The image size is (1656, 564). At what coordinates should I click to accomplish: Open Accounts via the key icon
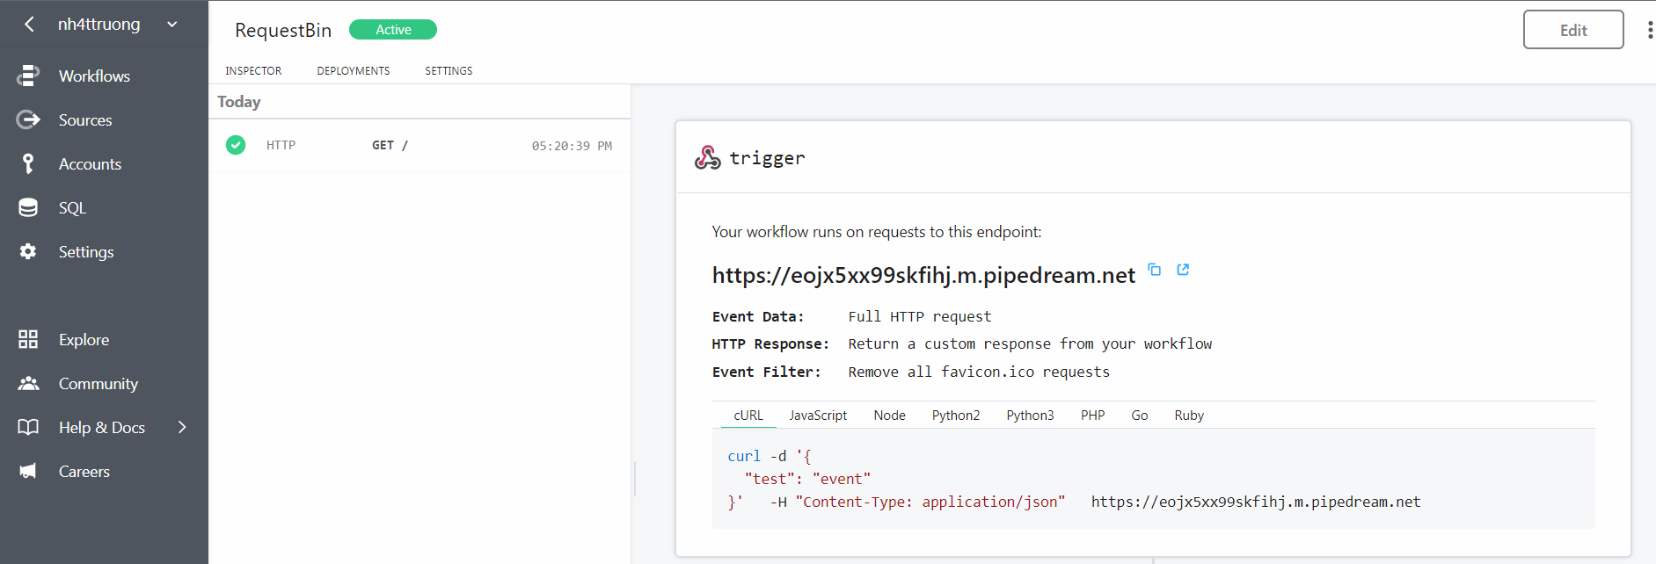28,163
